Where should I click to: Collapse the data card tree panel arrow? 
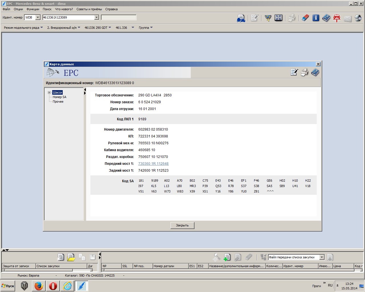[85, 90]
